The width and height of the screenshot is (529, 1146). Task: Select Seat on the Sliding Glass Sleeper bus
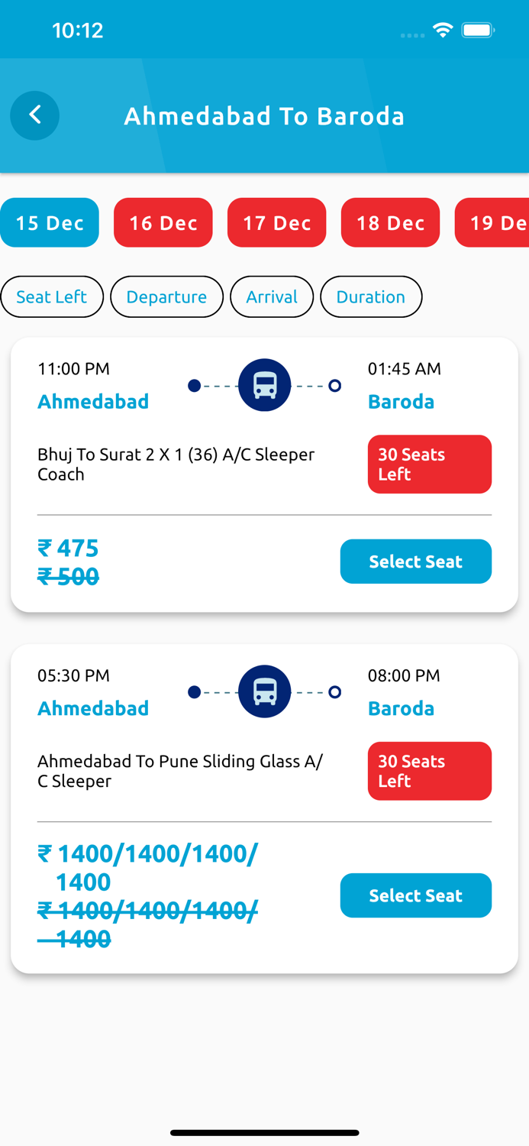(x=415, y=895)
